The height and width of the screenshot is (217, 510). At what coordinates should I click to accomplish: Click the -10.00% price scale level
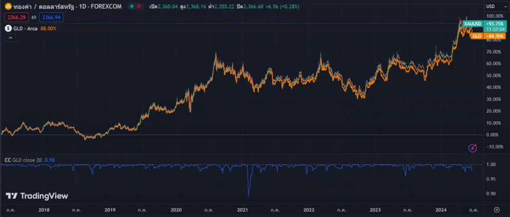(x=496, y=146)
